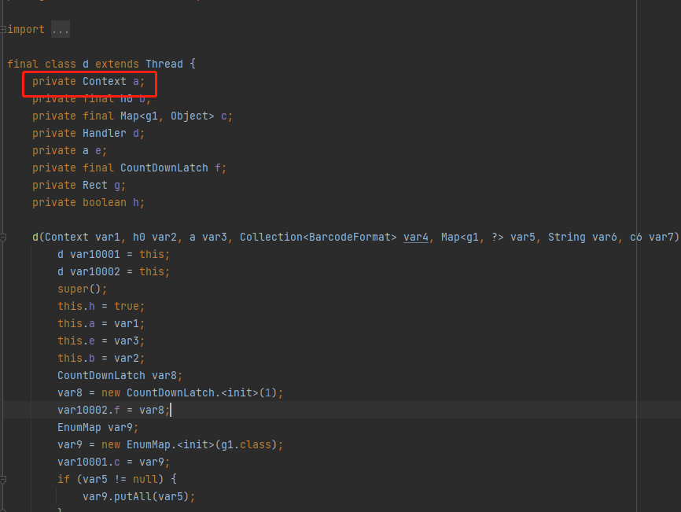Click the Rect type on field g
This screenshot has height=512, width=681.
pos(94,185)
